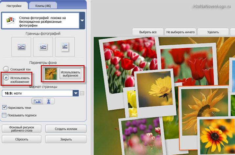Click the small icon beside the 16:9 dropdown

click(x=82, y=94)
